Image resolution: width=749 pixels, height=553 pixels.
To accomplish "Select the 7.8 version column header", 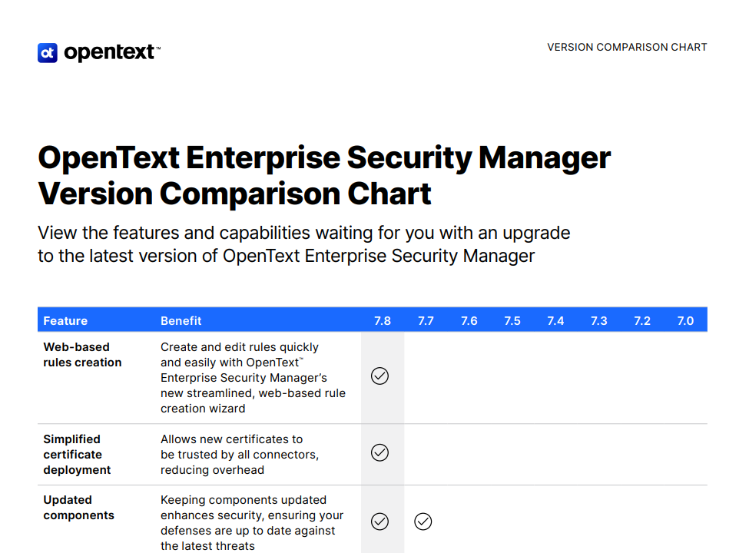I will pos(382,321).
